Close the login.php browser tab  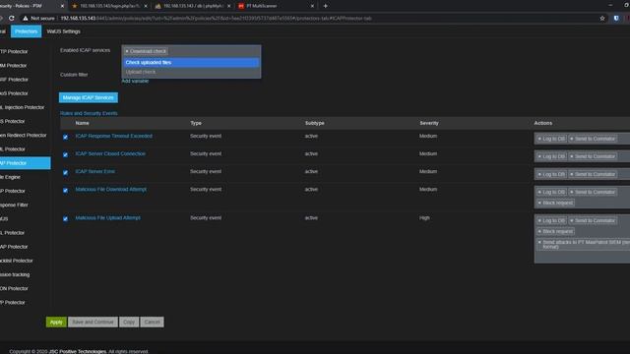pos(146,6)
